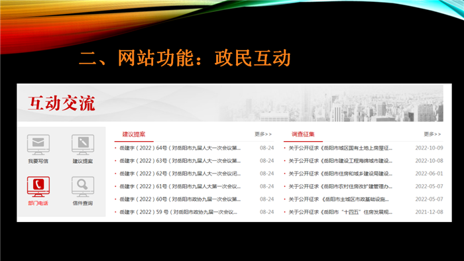464x261 pixels.
Task: Open proposal 岳建字(2022)63号
Action: tap(180, 161)
